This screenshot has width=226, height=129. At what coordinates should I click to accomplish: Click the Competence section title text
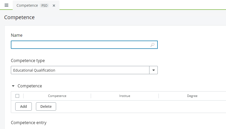(x=30, y=86)
